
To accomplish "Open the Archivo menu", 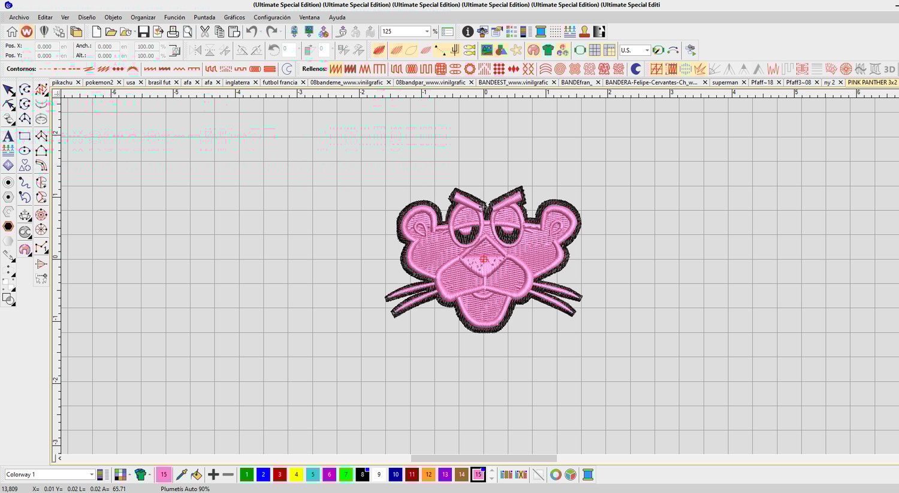I will 19,17.
